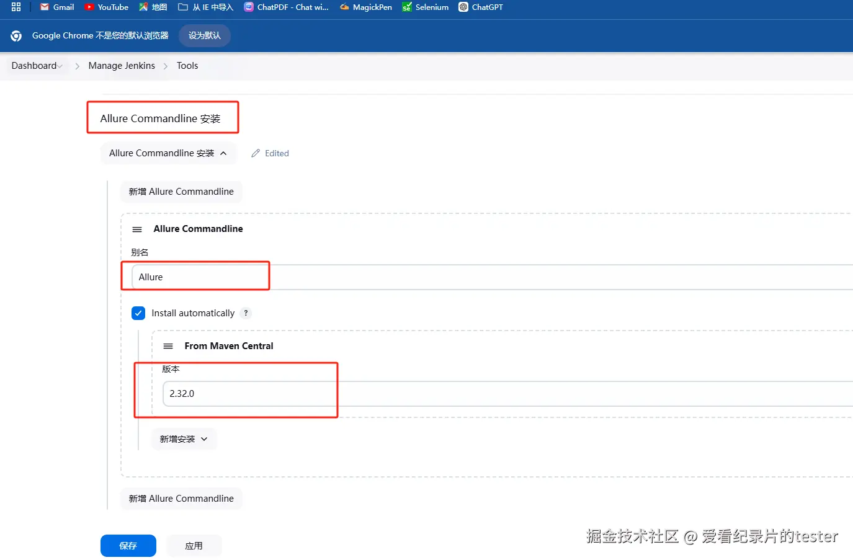Click the help icon beside Install automatically

(x=246, y=313)
